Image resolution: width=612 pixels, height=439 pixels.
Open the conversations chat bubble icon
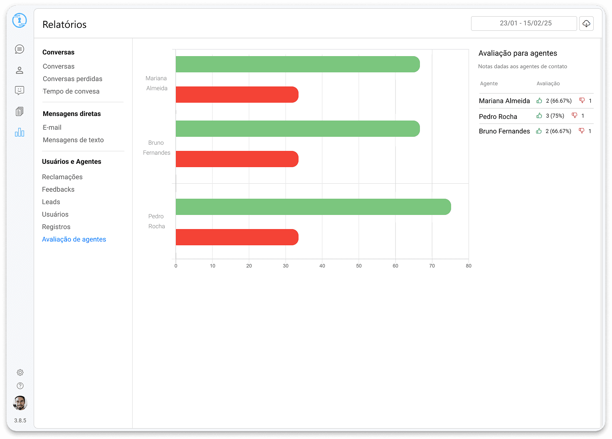tap(20, 49)
